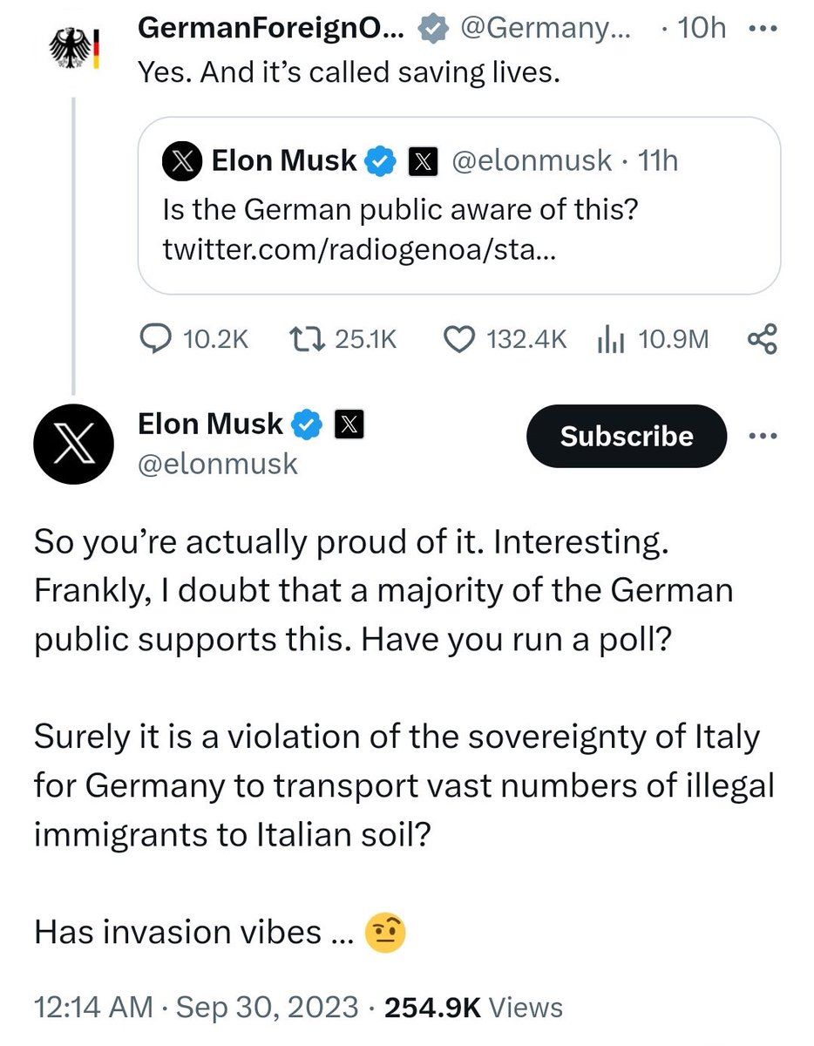Tap the 254.9K Views count
This screenshot has width=814, height=1046.
tap(473, 1008)
